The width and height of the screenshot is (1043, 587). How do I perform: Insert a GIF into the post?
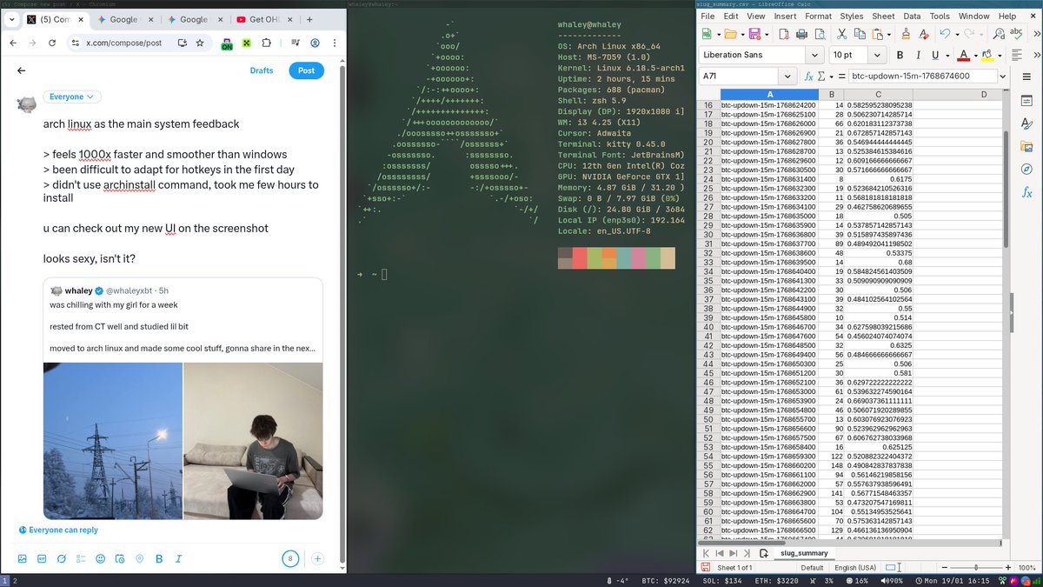(x=41, y=559)
